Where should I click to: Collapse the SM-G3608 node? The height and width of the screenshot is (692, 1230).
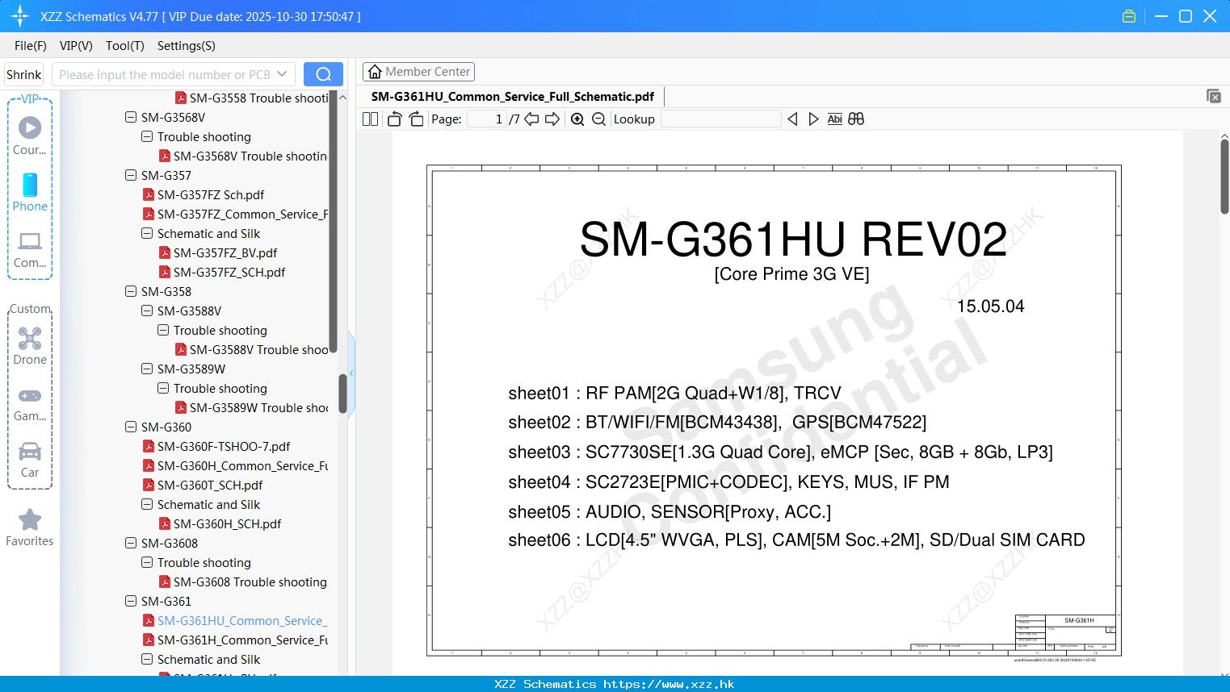[x=131, y=543]
